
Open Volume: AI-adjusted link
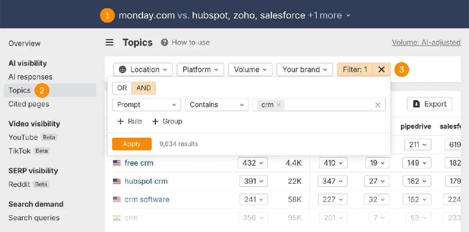pos(426,43)
